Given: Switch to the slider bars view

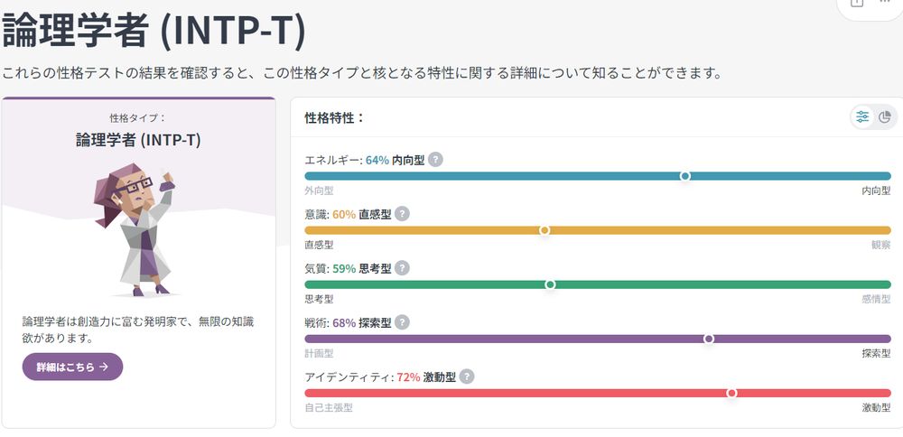Looking at the screenshot, I should (863, 116).
